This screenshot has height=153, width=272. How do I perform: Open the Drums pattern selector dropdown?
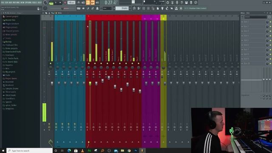[x=122, y=8]
